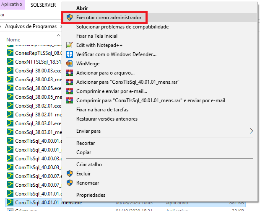Click the shield icon beside Executar como administrador
The height and width of the screenshot is (211, 260).
70,18
